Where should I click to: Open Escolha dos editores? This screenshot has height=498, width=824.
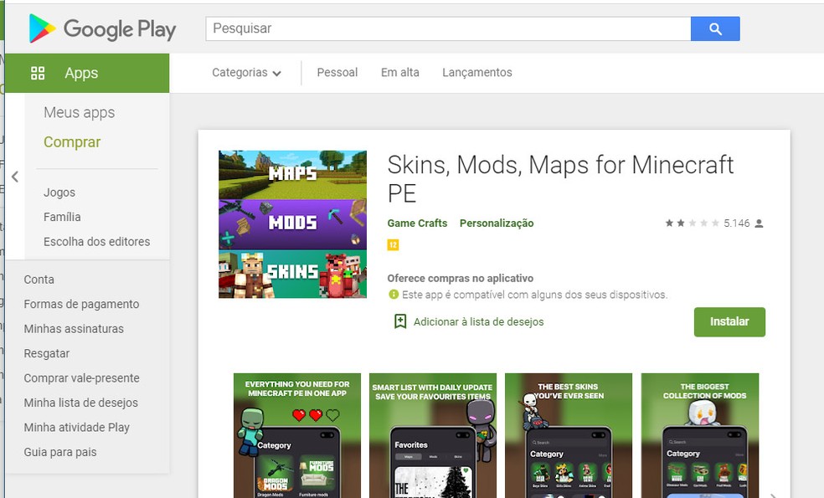click(96, 242)
